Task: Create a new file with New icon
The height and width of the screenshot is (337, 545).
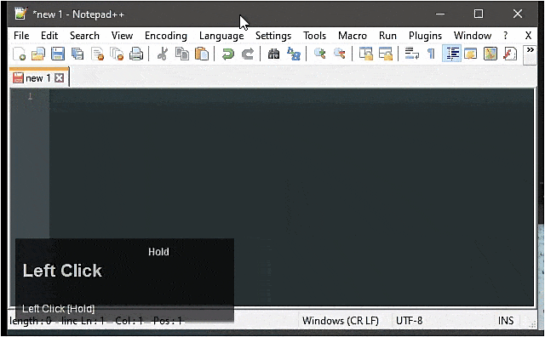Action: [x=19, y=54]
